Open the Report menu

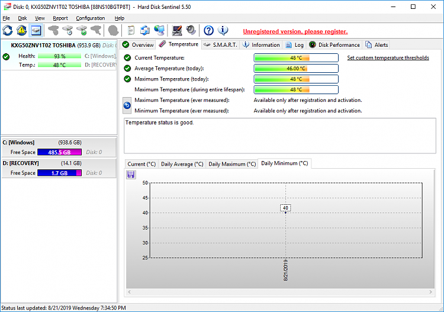[x=60, y=18]
